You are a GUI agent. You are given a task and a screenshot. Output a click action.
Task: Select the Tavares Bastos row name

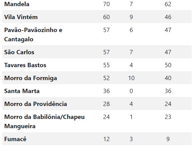[25, 65]
